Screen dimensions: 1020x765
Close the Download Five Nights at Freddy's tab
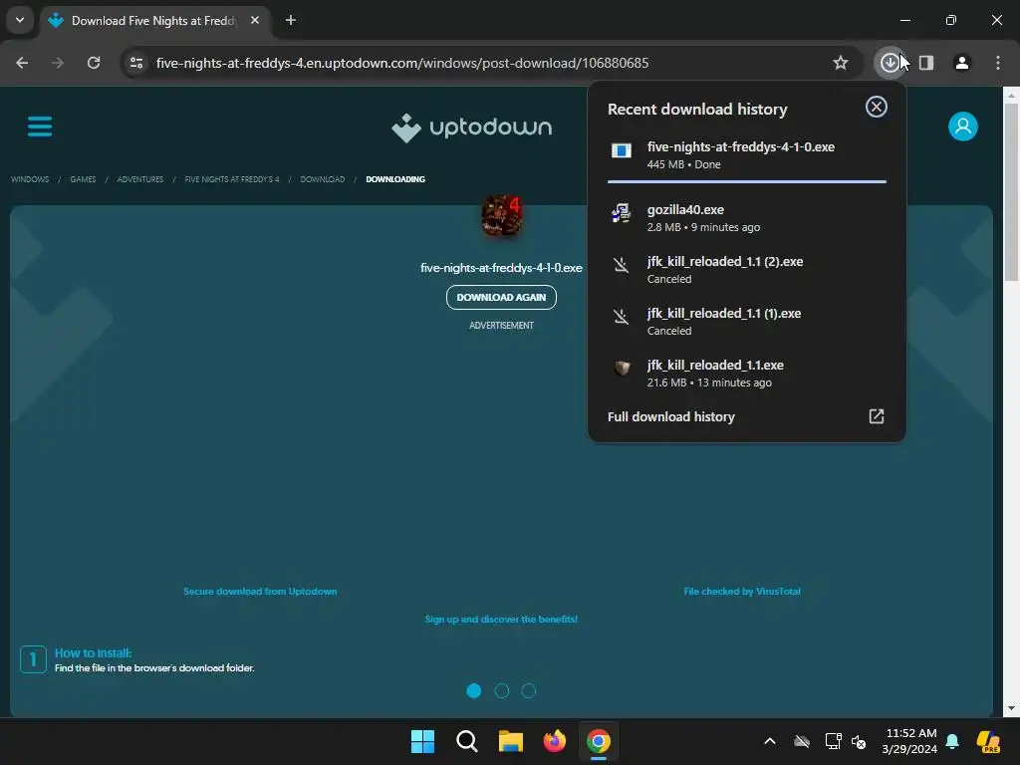pos(255,20)
